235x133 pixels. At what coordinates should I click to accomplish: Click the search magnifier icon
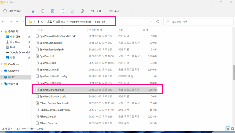(168, 22)
